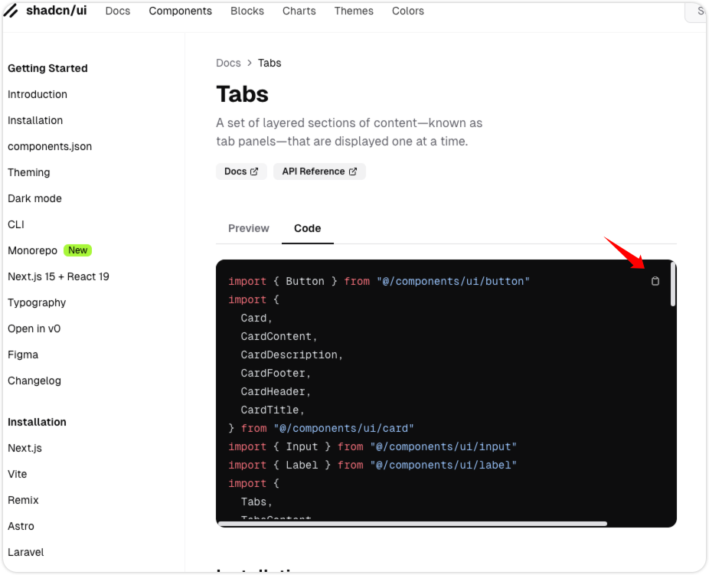This screenshot has height=575, width=709.
Task: Open the shadcn/ui home link
Action: 56,11
